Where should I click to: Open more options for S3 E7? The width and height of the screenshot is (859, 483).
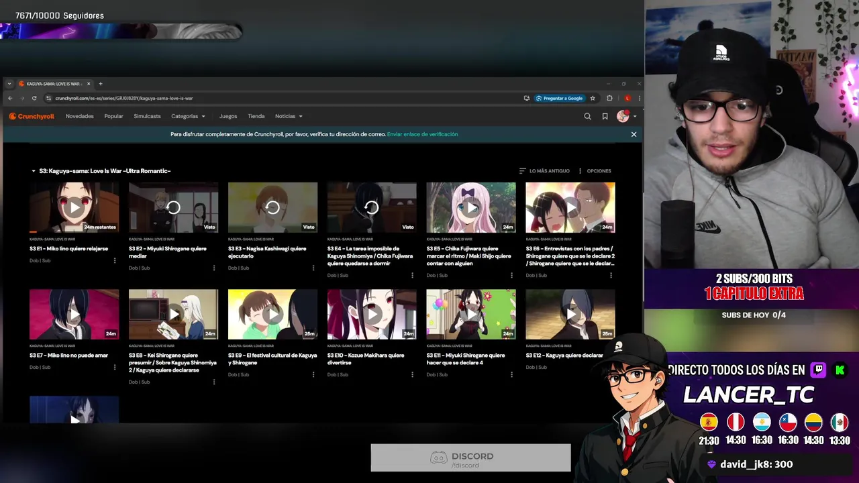pos(115,367)
